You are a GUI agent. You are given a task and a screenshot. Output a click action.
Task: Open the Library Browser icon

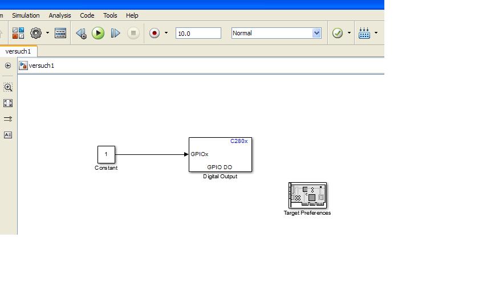(18, 33)
